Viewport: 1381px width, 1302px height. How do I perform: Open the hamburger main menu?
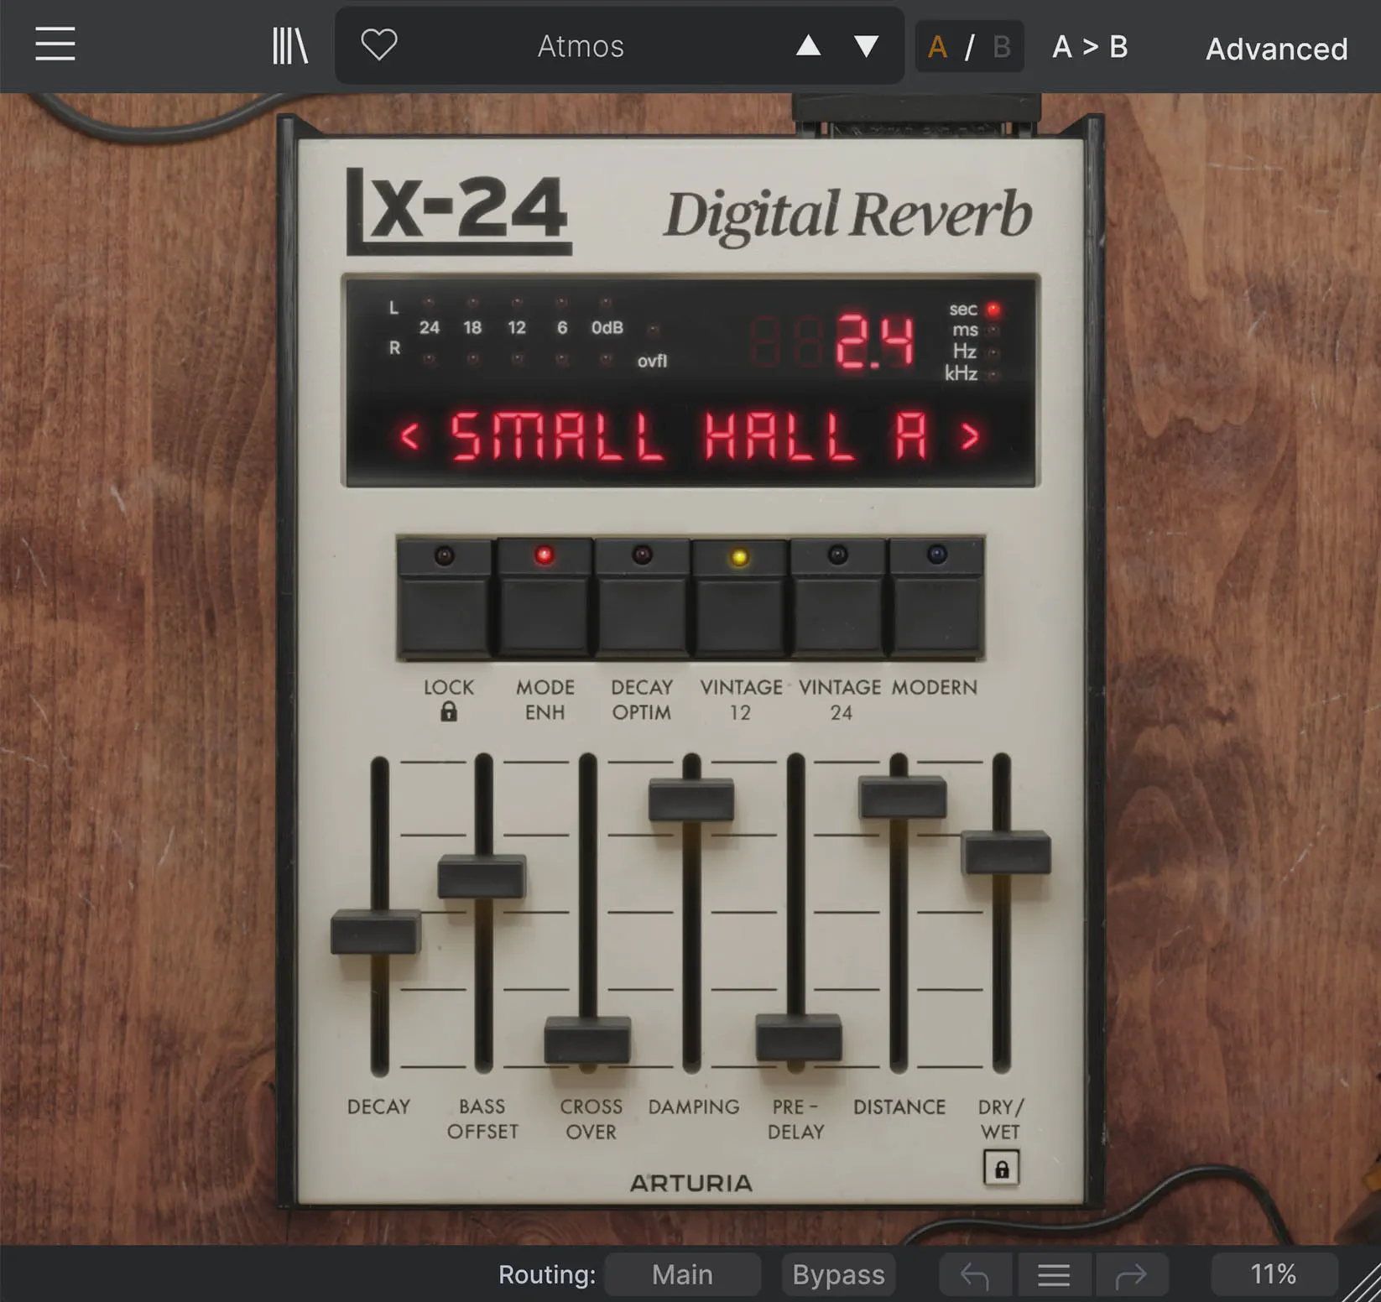point(55,44)
